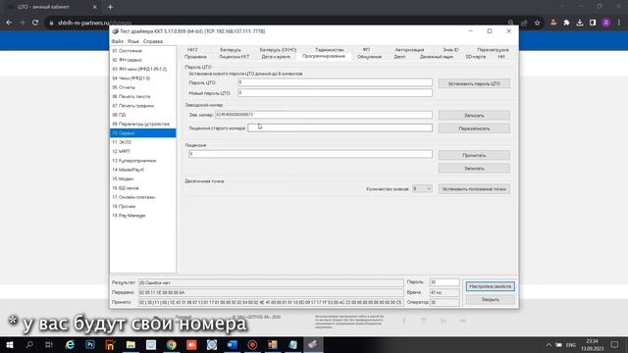Go back in the browser
628x353 pixels.
pos(9,23)
